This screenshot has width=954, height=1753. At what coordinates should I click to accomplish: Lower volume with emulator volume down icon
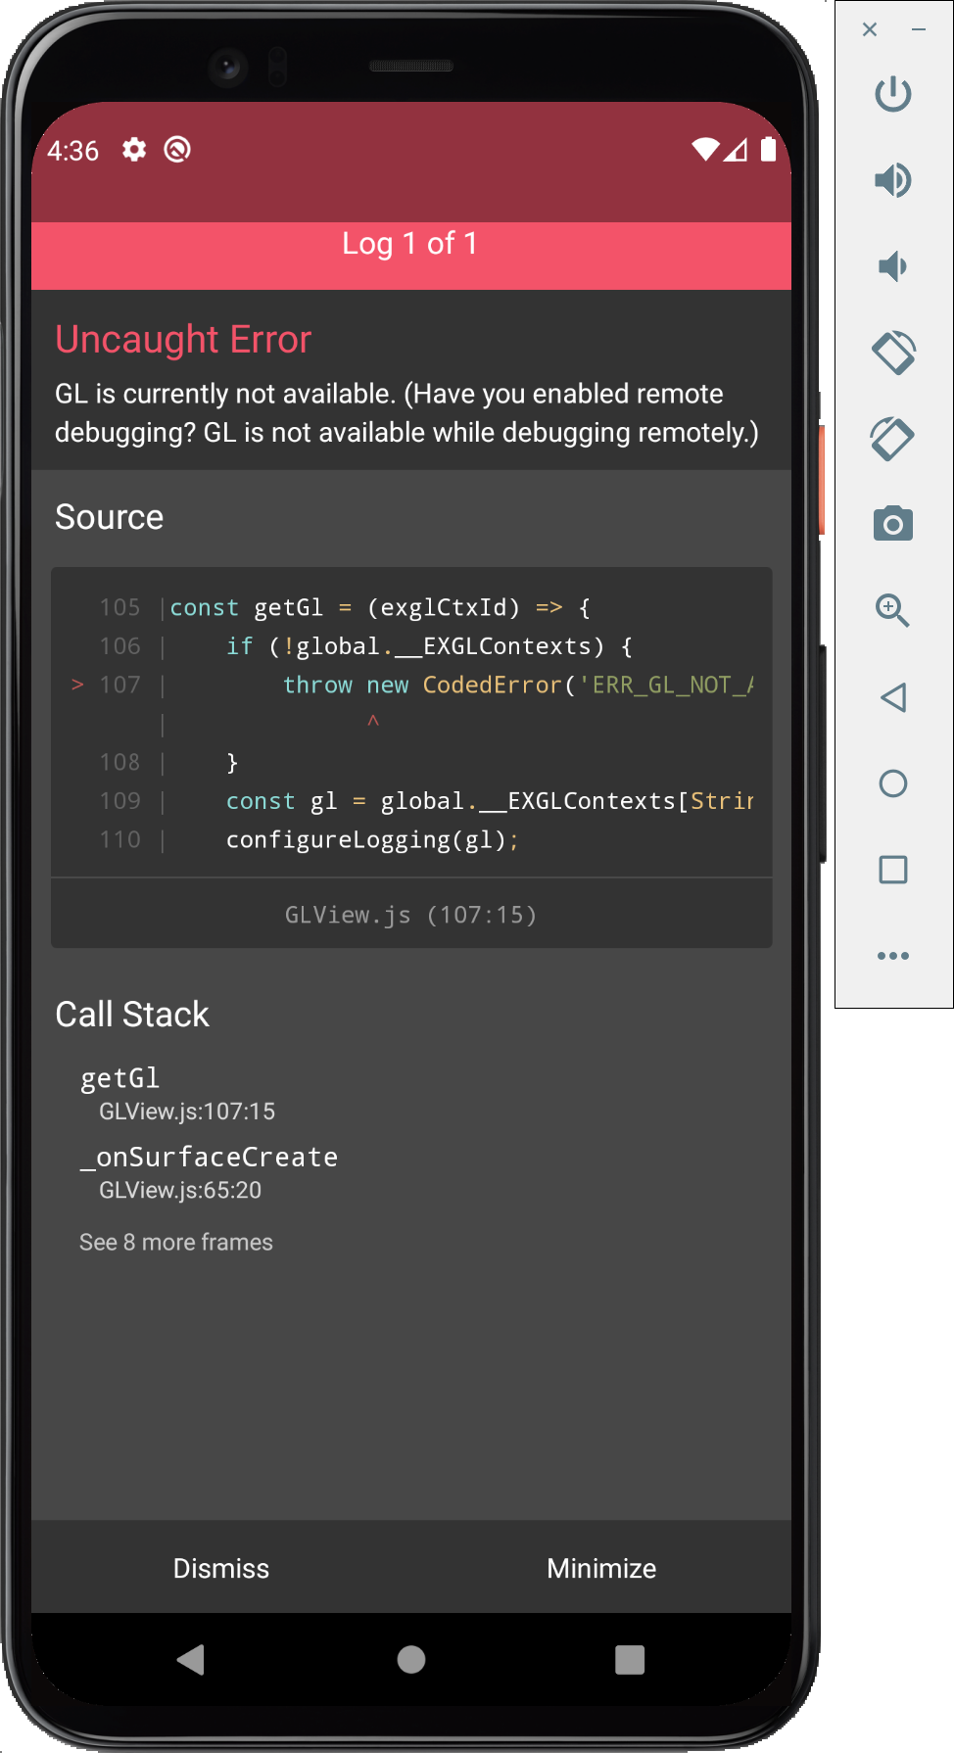(x=892, y=266)
